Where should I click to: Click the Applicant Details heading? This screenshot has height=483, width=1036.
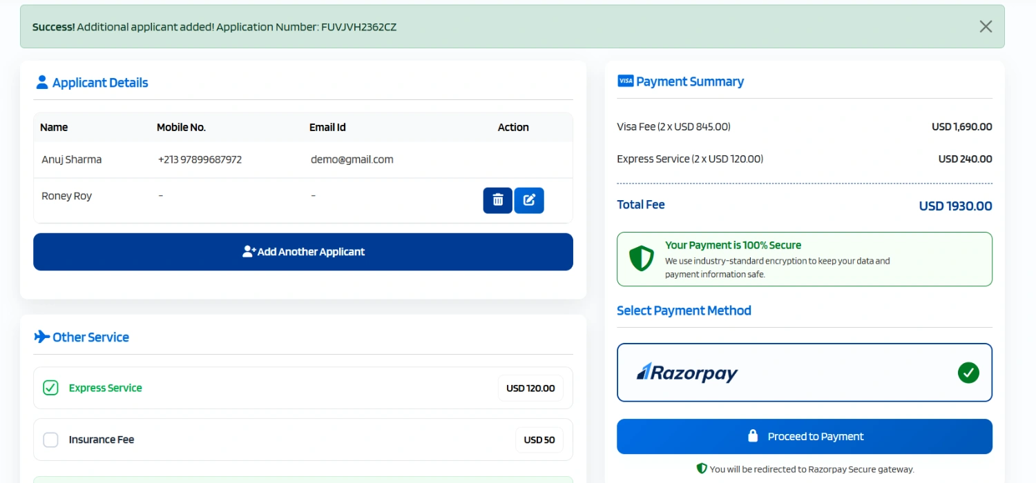point(100,83)
